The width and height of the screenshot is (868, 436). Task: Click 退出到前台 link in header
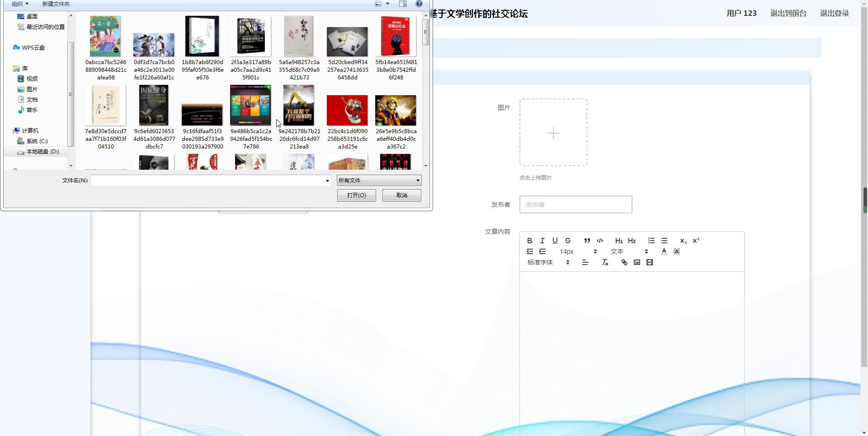click(x=788, y=13)
